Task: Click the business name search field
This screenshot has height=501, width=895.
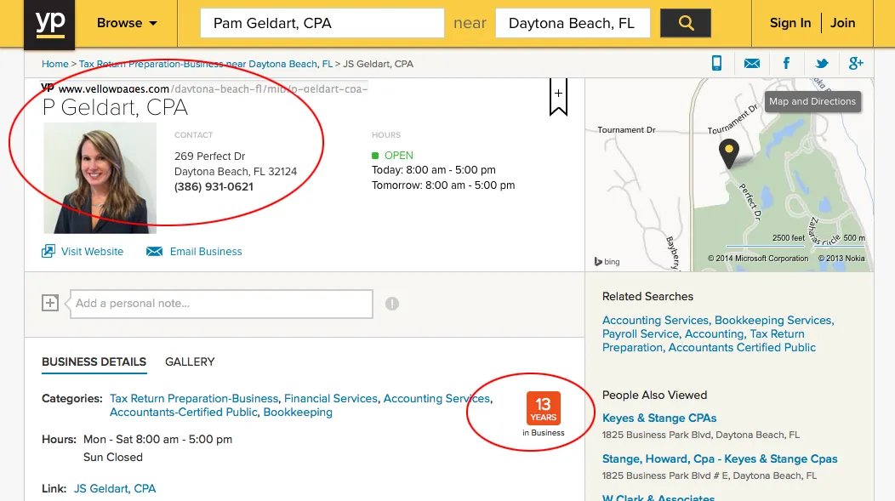Action: pyautogui.click(x=322, y=23)
